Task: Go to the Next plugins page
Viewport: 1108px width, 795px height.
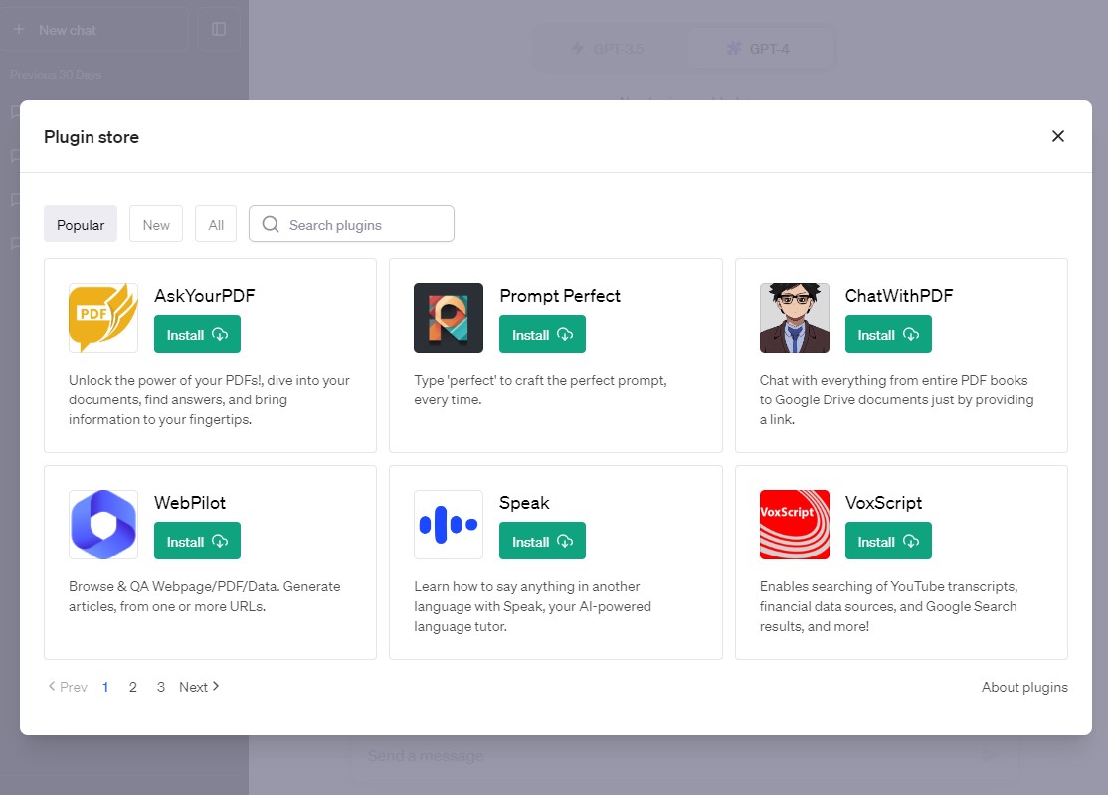Action: [x=199, y=687]
